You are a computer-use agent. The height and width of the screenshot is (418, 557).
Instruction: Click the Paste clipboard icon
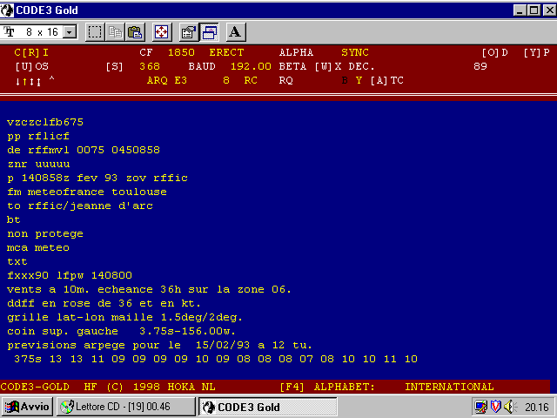tap(135, 32)
